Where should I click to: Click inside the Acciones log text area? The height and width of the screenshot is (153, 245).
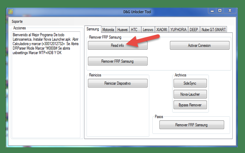46,85
